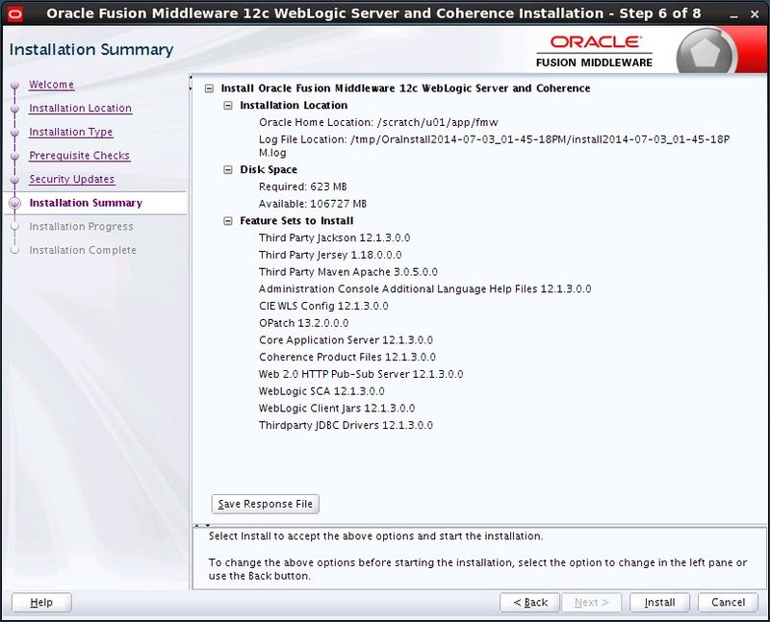Navigate to the Security Updates step

pos(71,179)
